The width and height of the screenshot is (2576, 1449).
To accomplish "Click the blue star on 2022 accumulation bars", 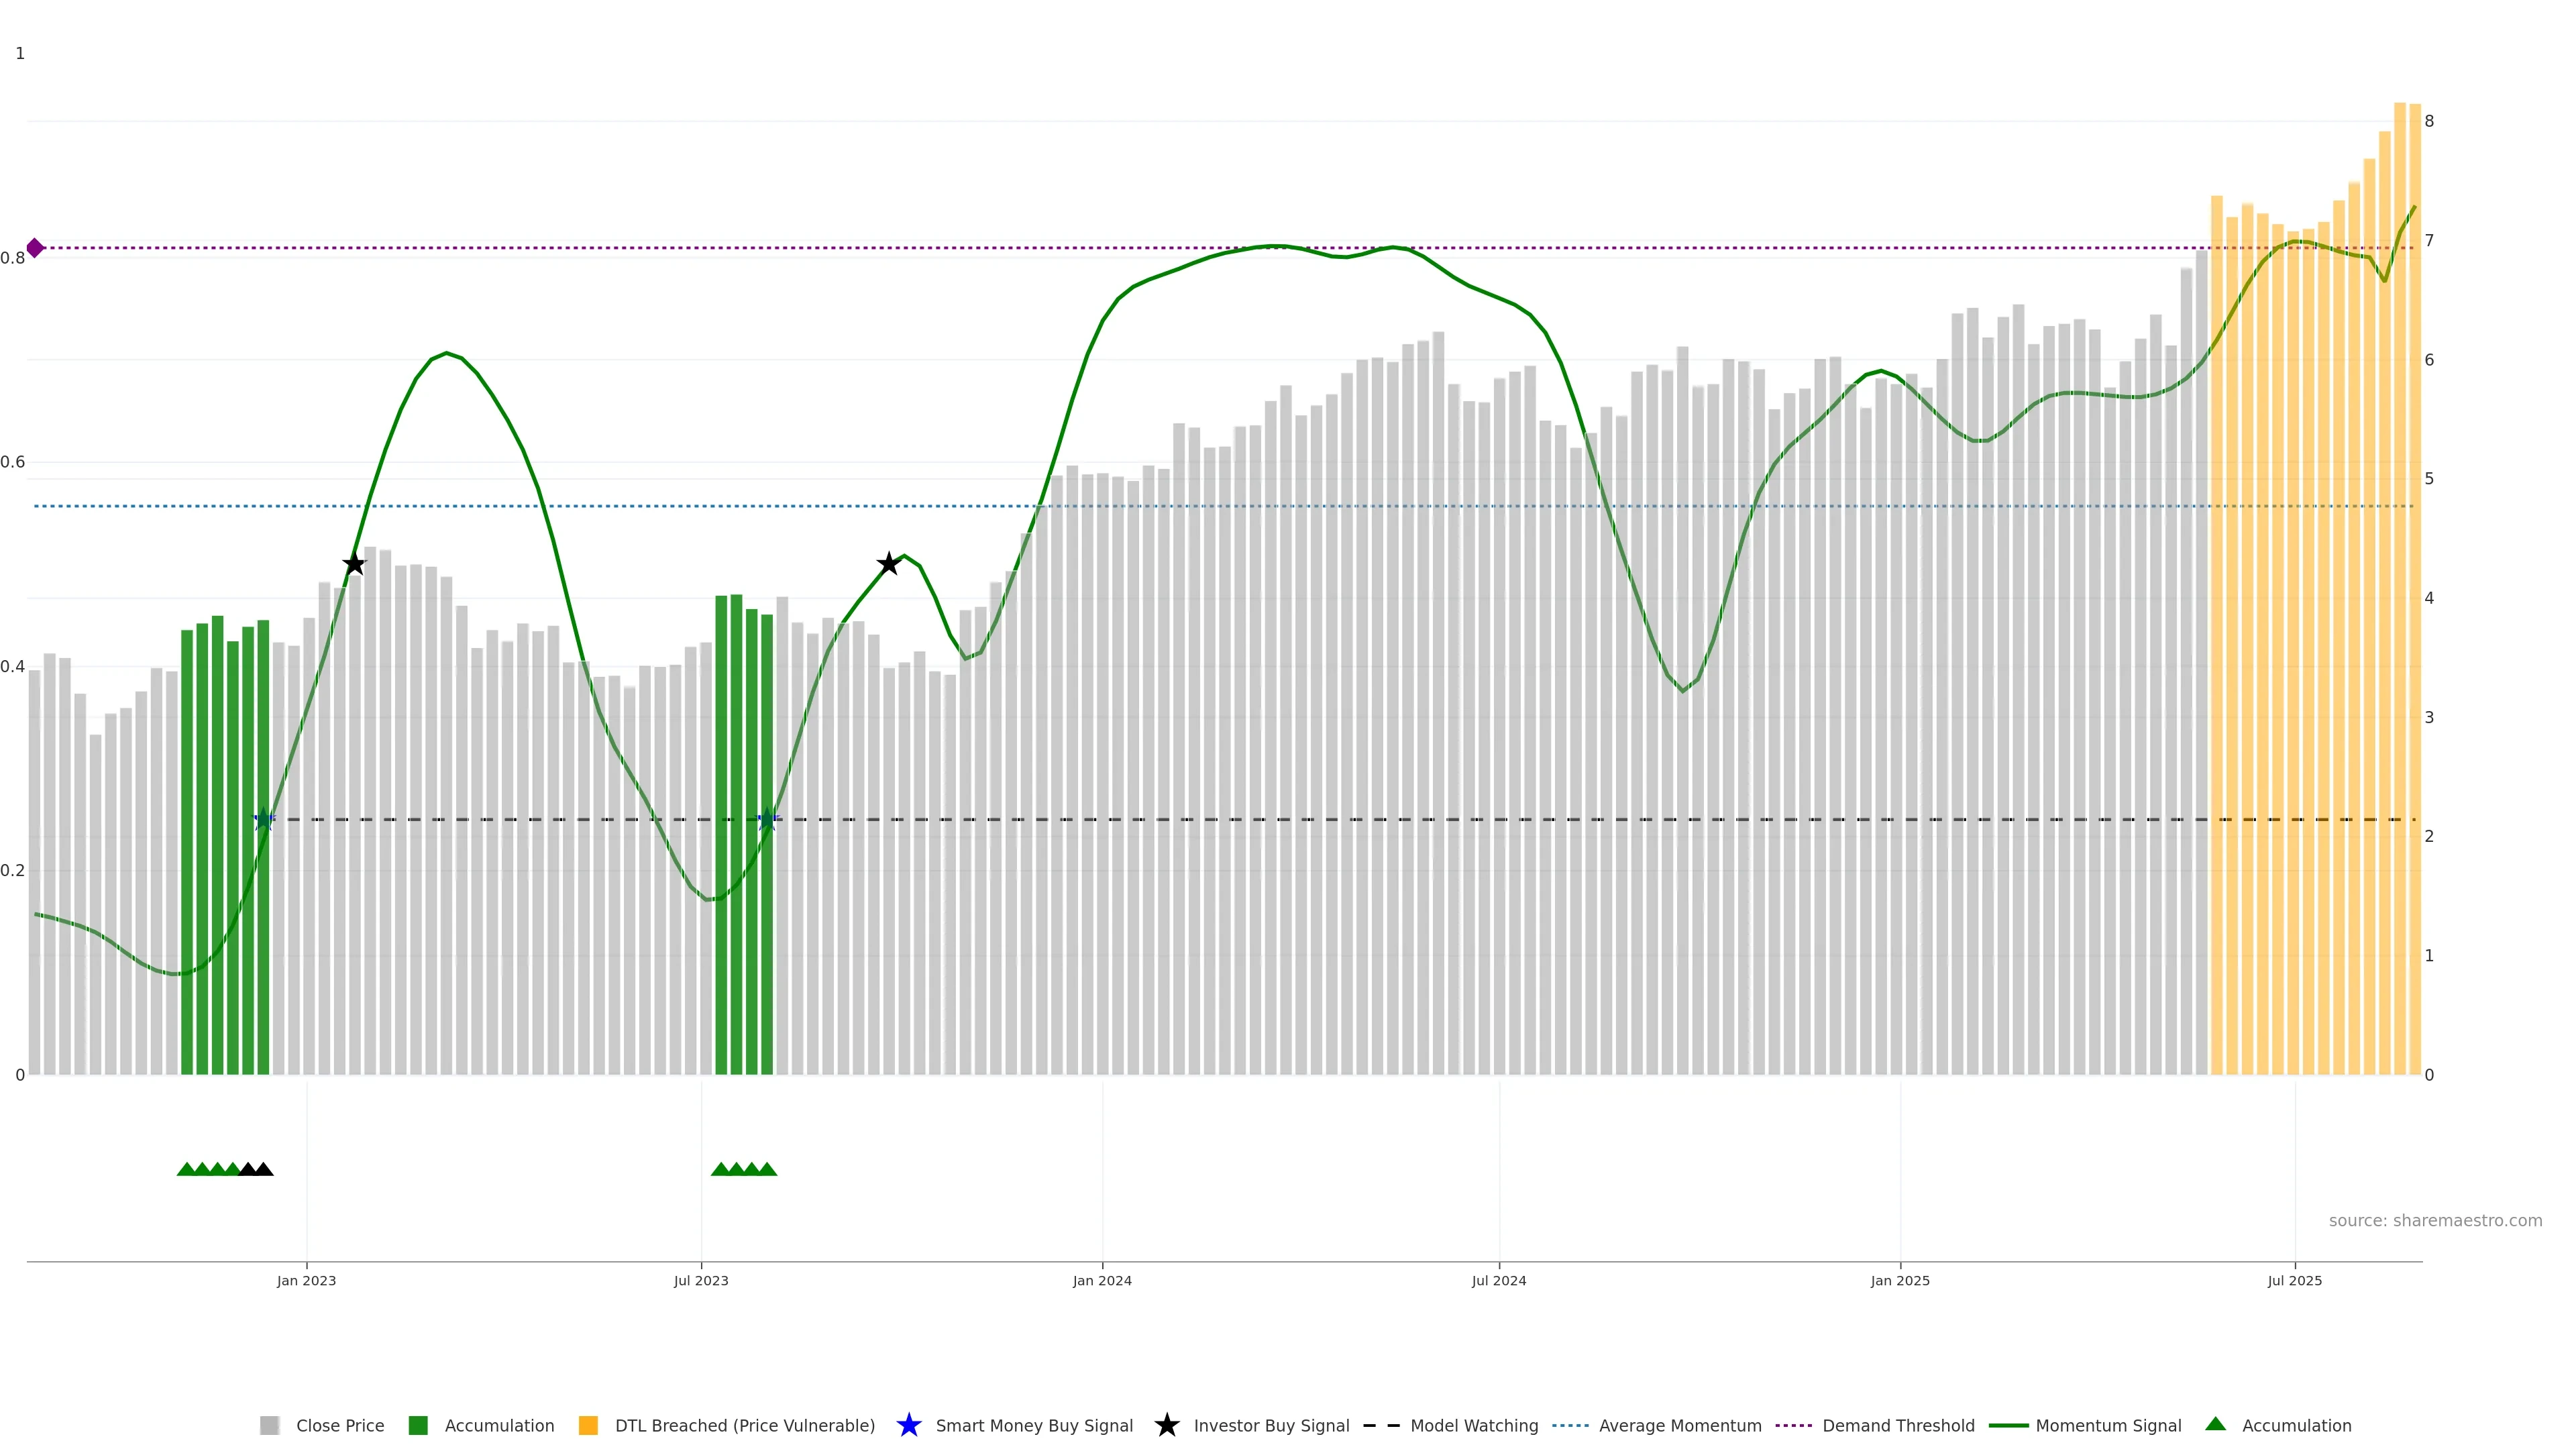I will click(263, 820).
